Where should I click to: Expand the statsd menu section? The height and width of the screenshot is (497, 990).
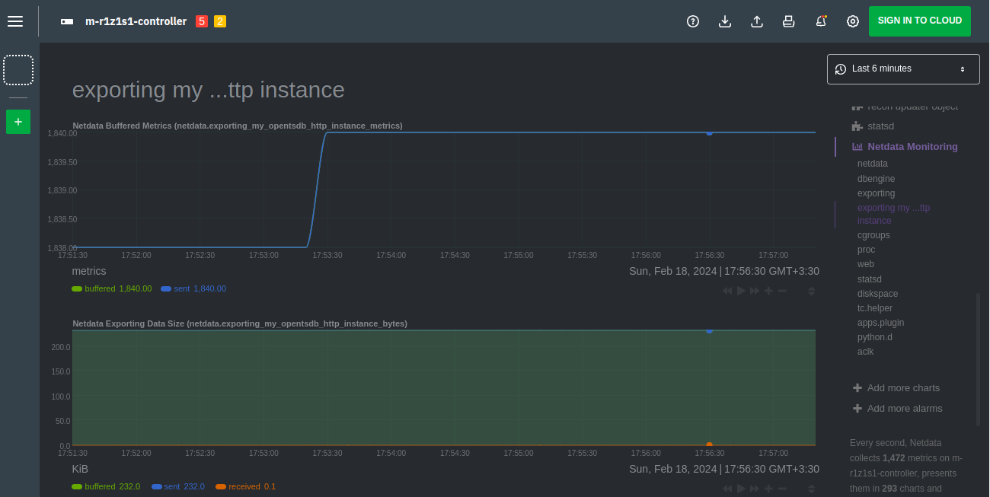(880, 126)
